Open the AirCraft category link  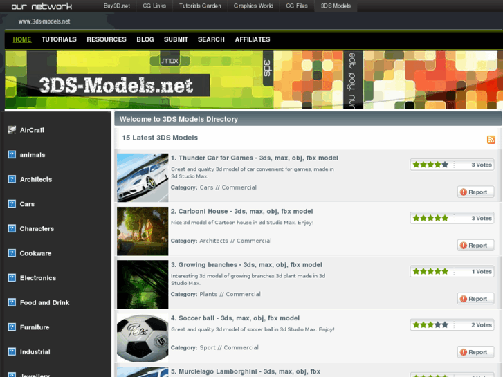(x=32, y=130)
